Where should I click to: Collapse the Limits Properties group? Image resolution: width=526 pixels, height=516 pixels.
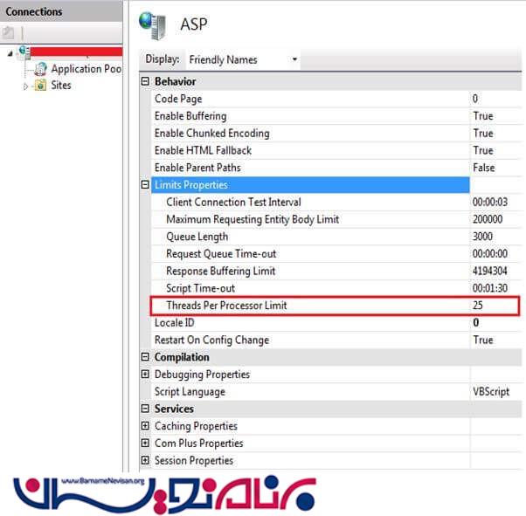pyautogui.click(x=145, y=184)
